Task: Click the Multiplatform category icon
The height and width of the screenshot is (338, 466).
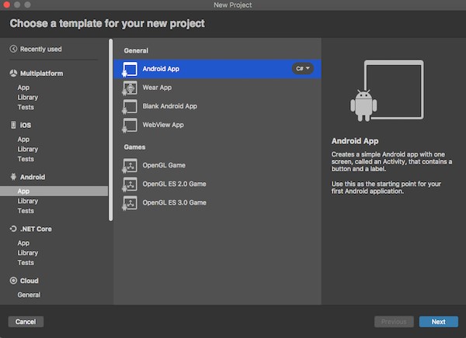Action: click(x=13, y=73)
